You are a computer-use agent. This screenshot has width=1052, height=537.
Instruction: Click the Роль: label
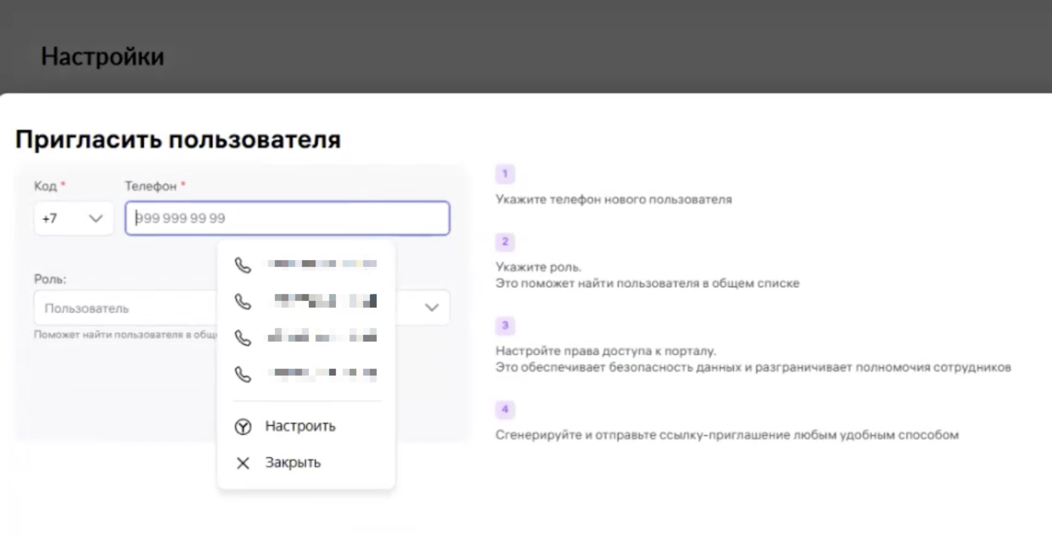click(50, 279)
